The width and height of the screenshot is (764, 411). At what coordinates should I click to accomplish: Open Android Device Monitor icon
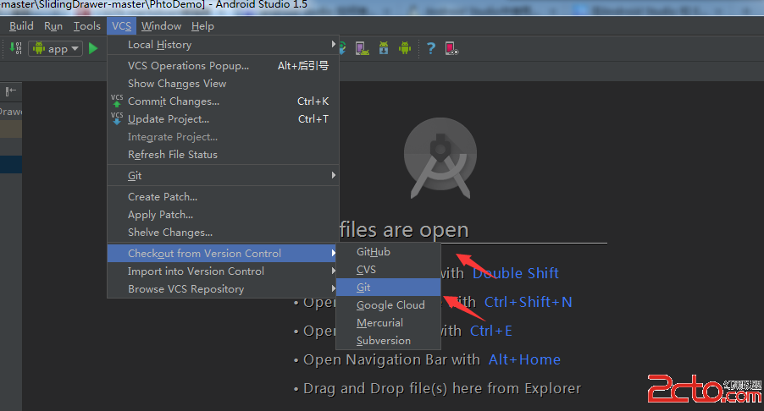pos(405,48)
